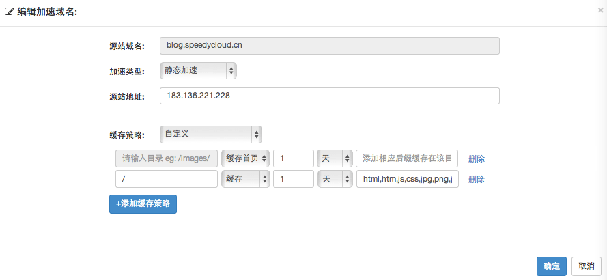Open the 缓存首页 type dropdown
Image resolution: width=607 pixels, height=280 pixels.
pos(245,158)
